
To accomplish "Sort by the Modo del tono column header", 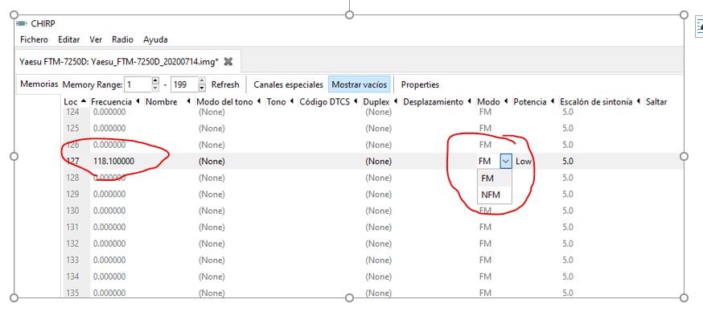I will (229, 102).
